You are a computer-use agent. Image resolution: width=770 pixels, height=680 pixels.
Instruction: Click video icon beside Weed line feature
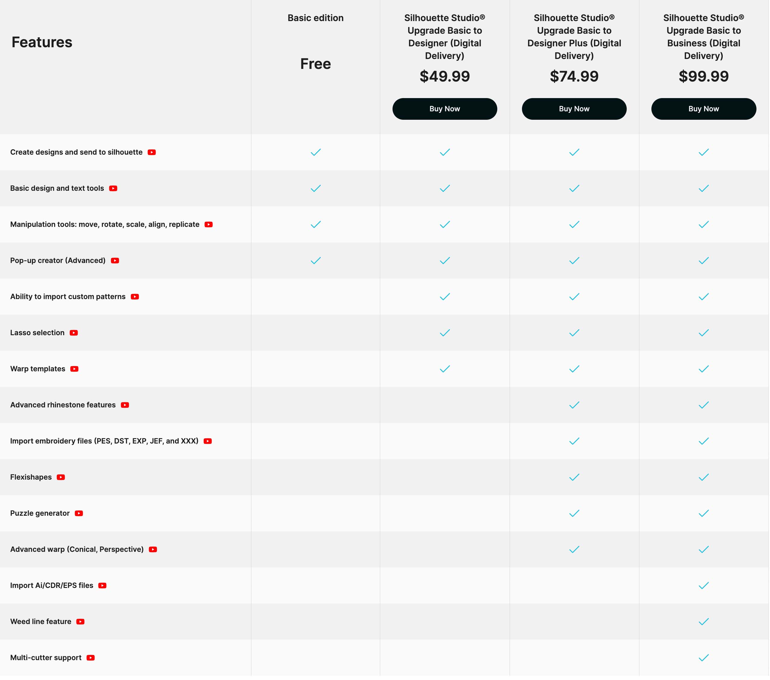[x=81, y=623]
